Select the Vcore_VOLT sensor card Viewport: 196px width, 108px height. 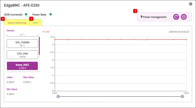coord(22,66)
